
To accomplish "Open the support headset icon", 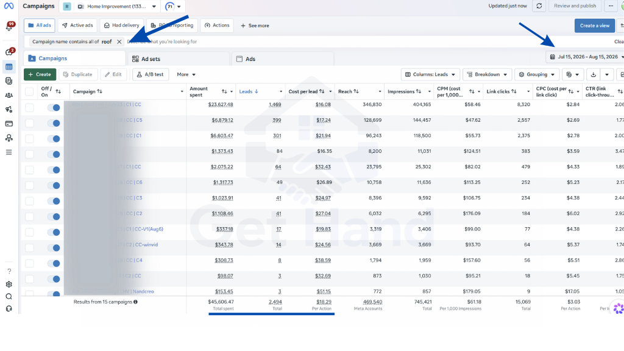I will click(x=9, y=309).
